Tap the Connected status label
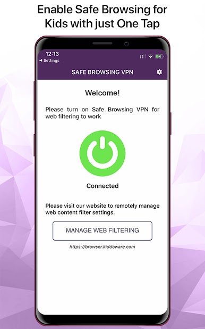 pos(102,186)
